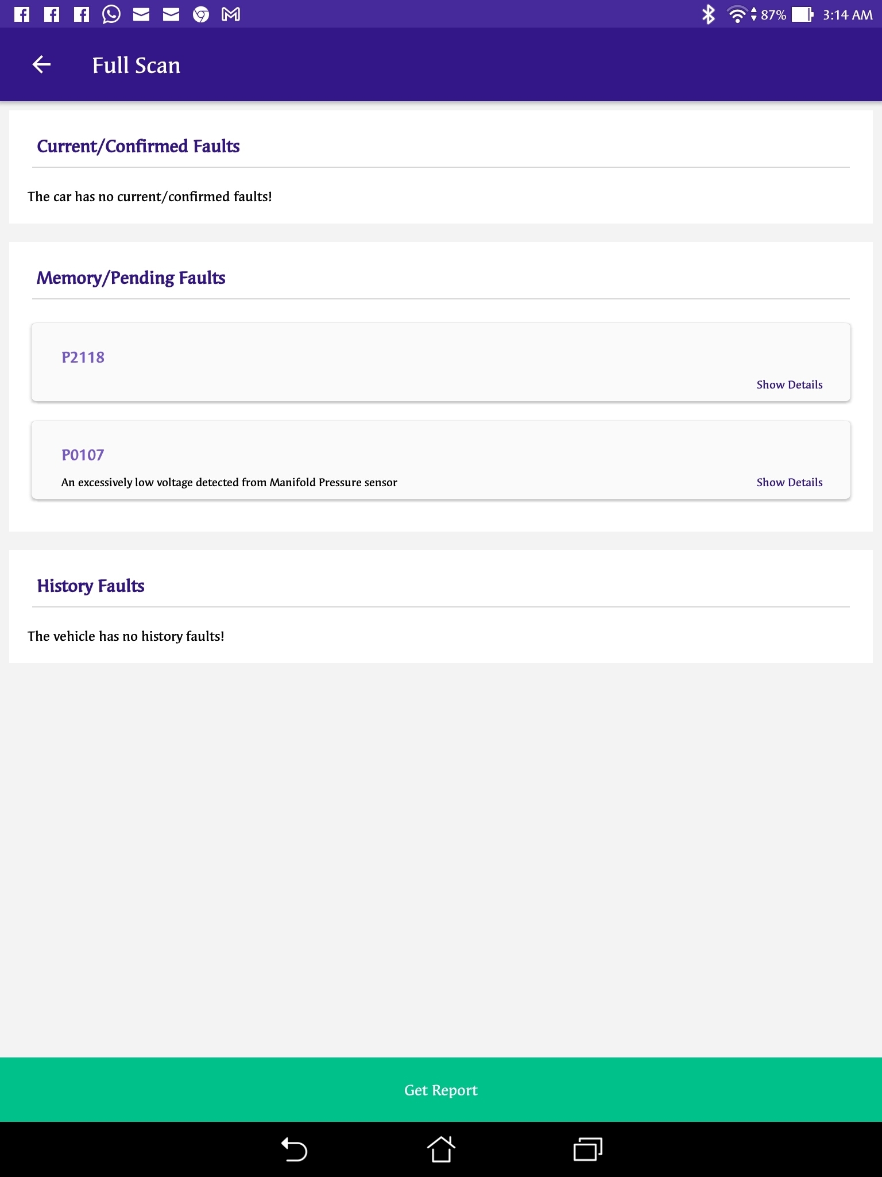The width and height of the screenshot is (882, 1177).
Task: Tap the Memory/Pending Faults heading
Action: point(131,278)
